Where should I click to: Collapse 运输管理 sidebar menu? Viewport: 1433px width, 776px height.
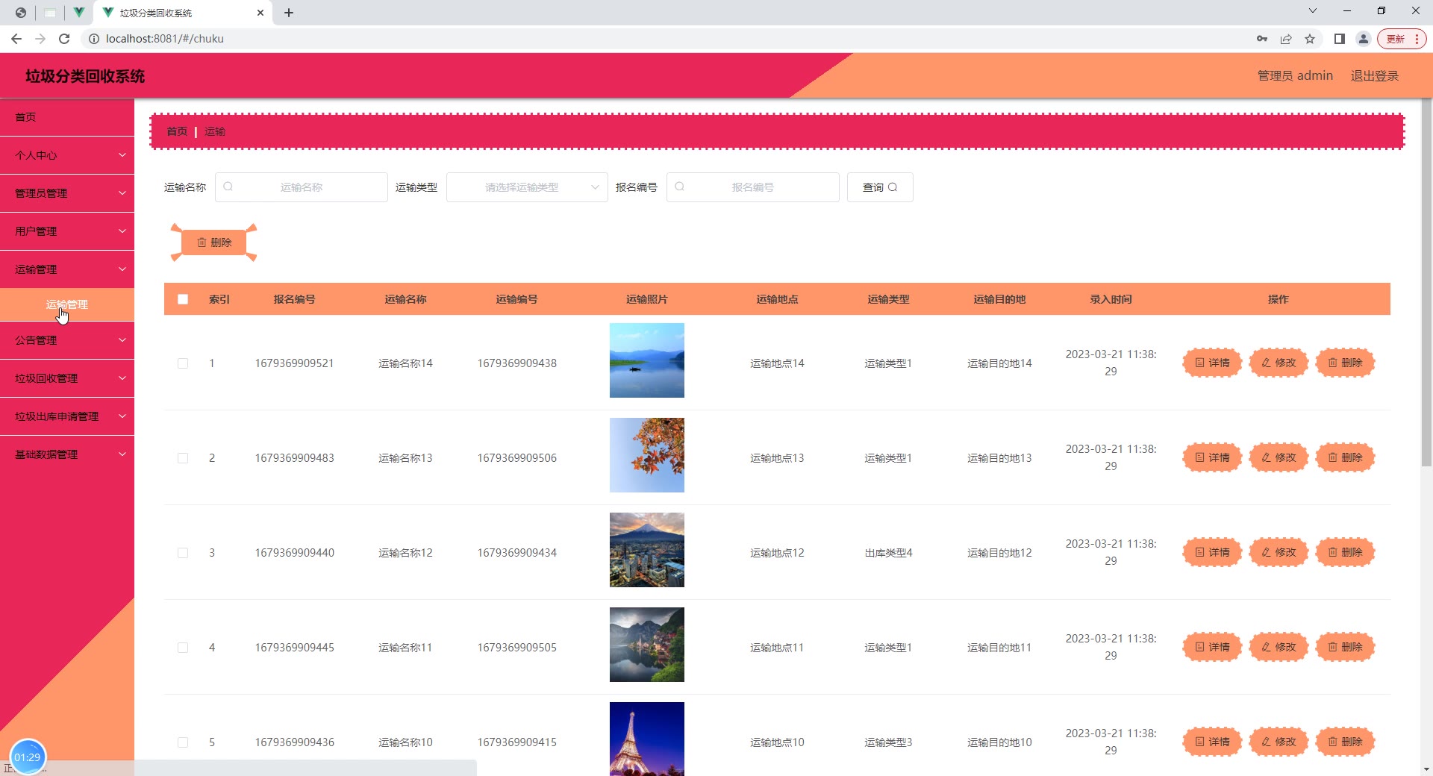coord(67,269)
